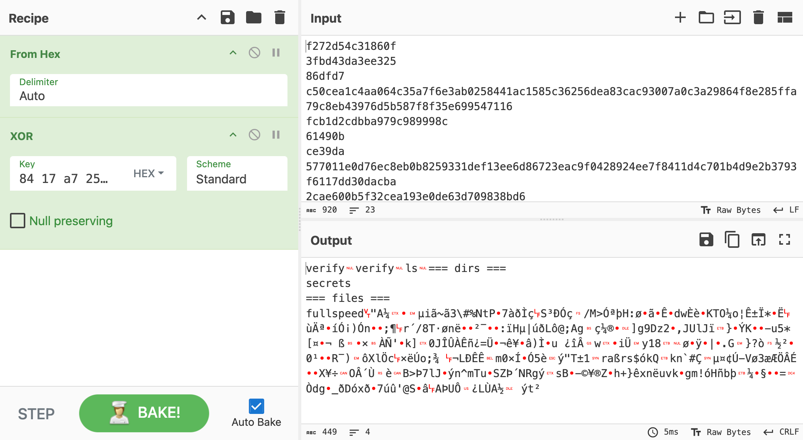Image resolution: width=803 pixels, height=440 pixels.
Task: Set breakpoint on XOR operation
Action: (276, 135)
